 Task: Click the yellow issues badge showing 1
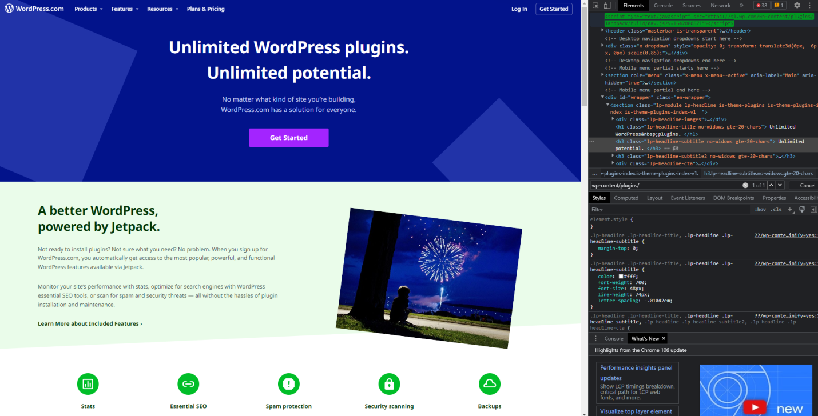[779, 5]
